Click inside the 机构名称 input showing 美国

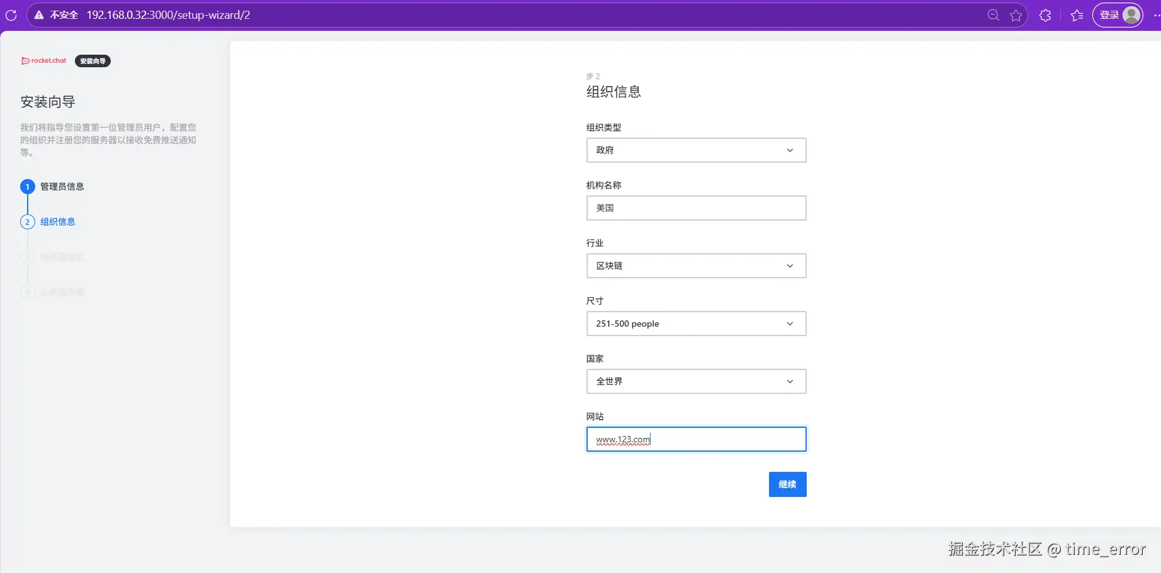(x=695, y=208)
